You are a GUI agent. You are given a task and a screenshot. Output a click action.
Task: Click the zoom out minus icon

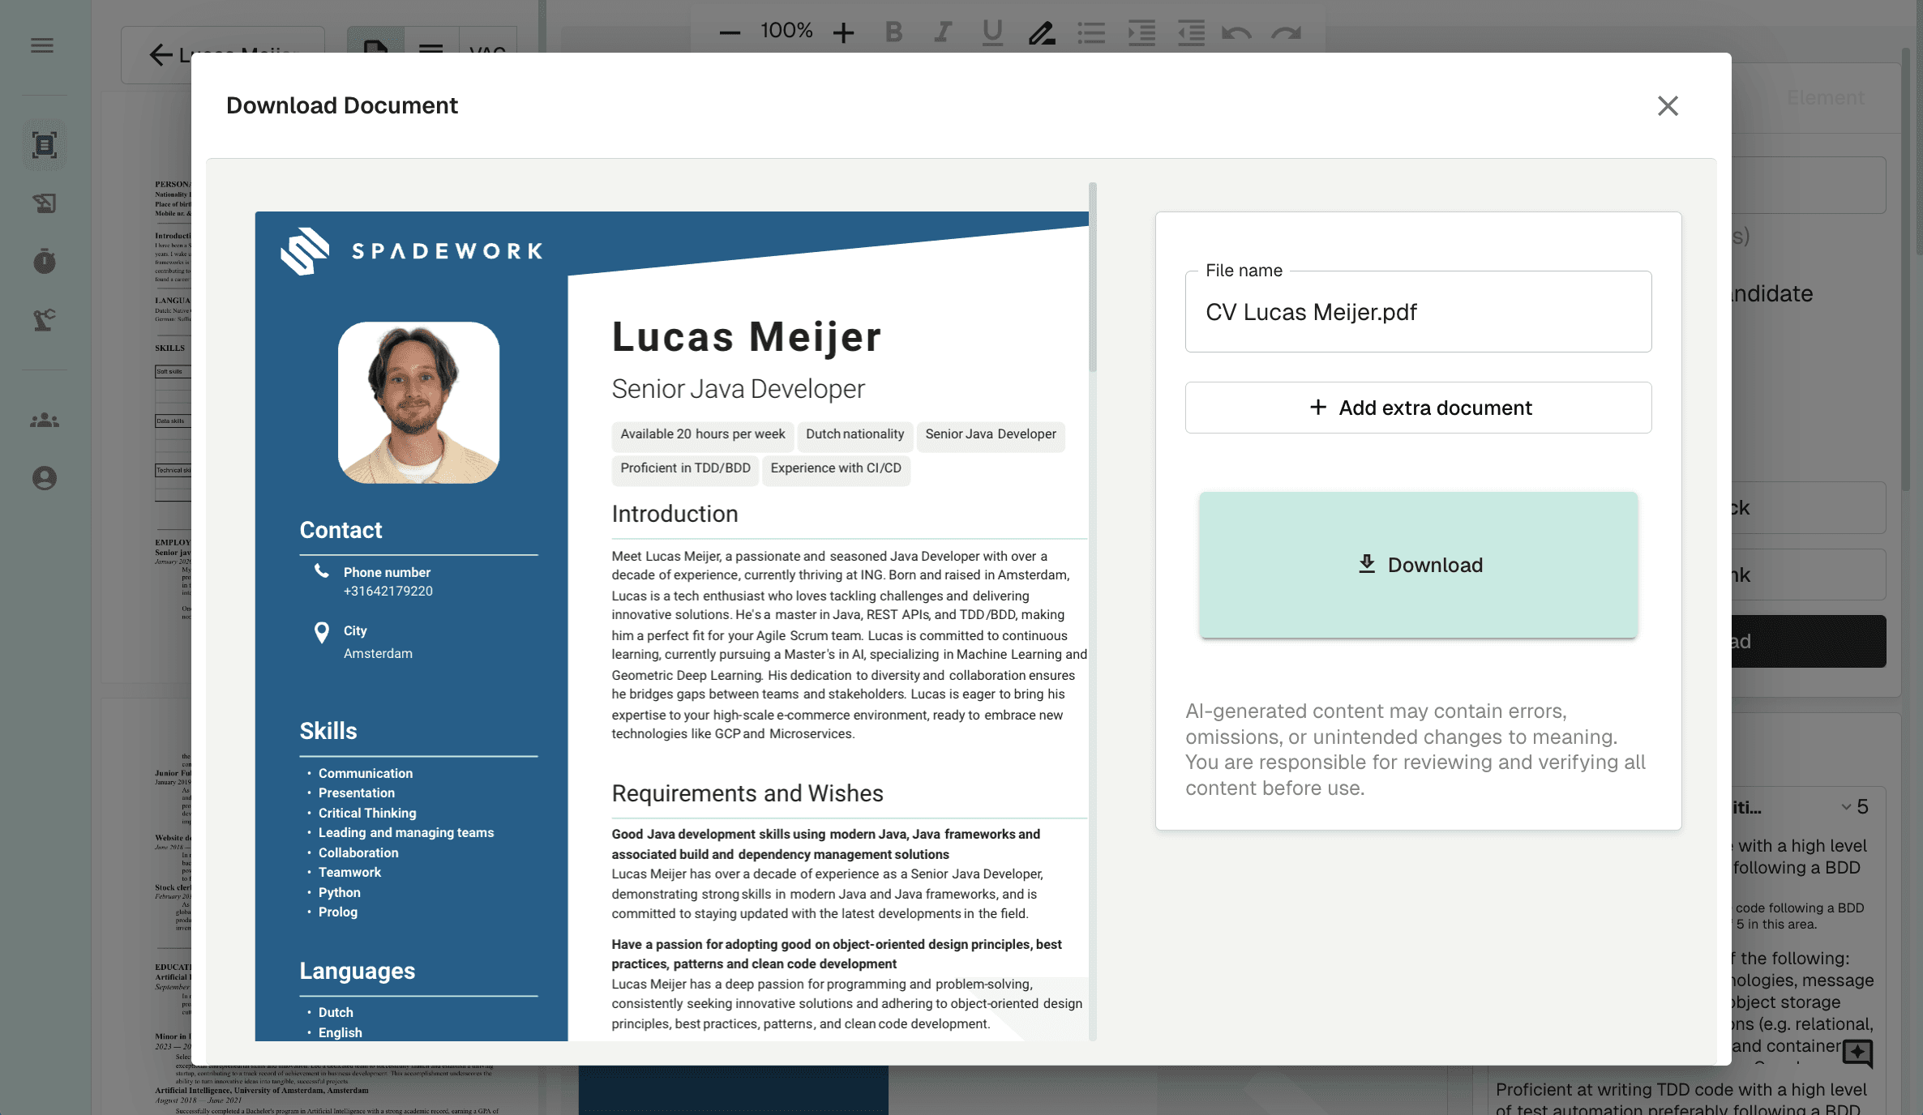(730, 32)
